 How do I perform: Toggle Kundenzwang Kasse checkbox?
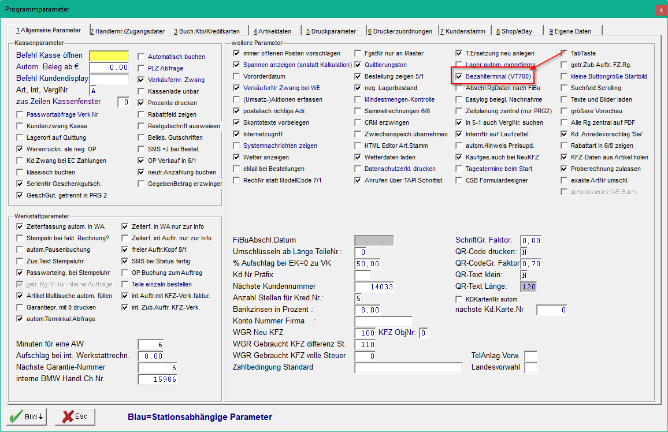(x=20, y=126)
